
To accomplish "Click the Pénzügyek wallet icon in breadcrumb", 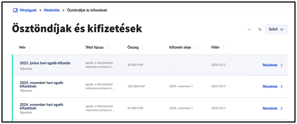I will pos(15,10).
